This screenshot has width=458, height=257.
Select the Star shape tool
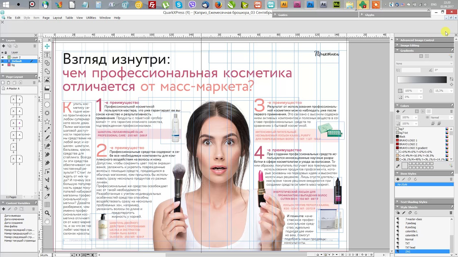(47, 121)
